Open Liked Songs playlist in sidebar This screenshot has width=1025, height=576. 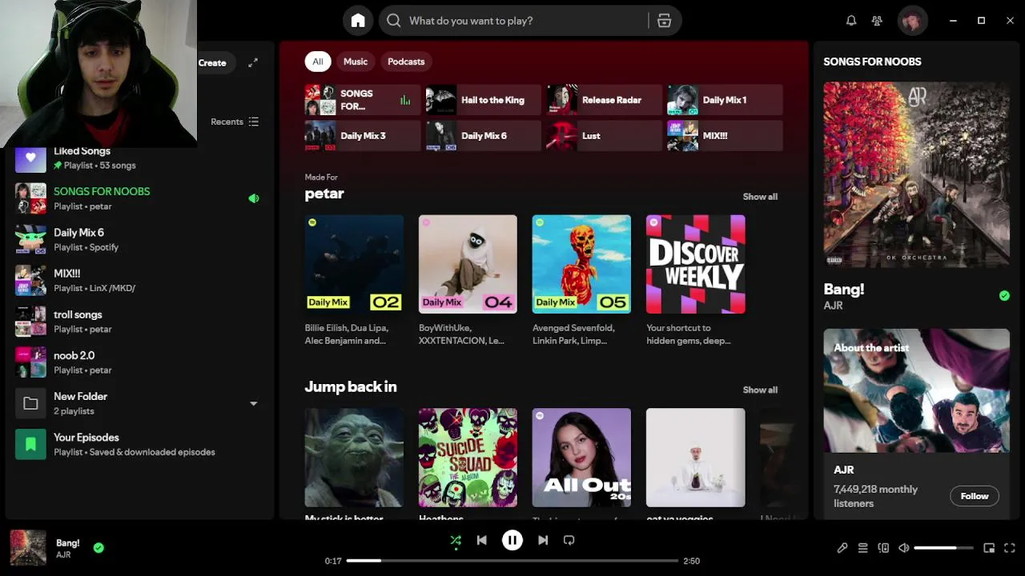[x=140, y=158]
